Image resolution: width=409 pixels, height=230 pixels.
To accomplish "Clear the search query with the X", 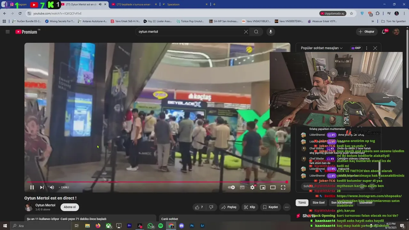I will tap(246, 32).
